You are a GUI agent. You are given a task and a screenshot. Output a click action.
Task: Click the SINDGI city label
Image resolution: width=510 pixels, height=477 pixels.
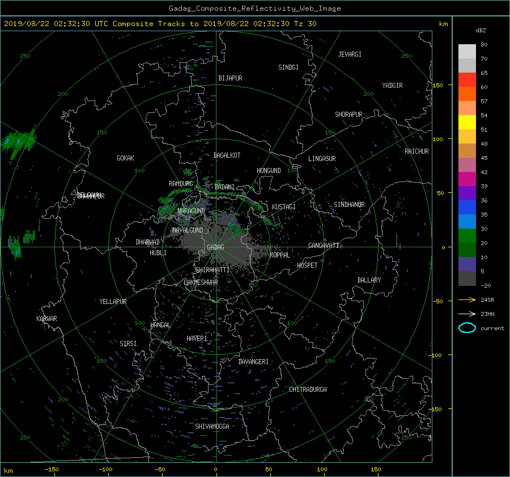click(x=288, y=67)
